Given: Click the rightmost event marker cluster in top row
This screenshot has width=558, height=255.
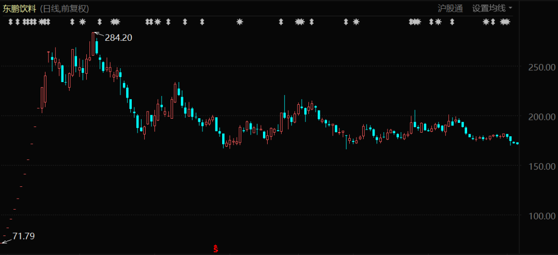Looking at the screenshot, I should (505, 22).
